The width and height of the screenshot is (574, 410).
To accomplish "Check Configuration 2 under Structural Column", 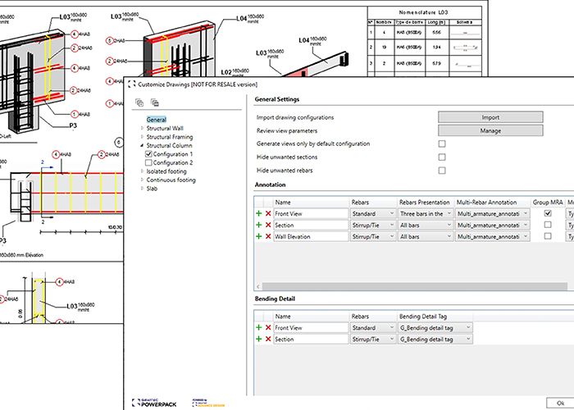I will coord(148,162).
